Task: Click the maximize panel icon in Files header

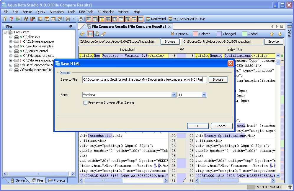Action: click(70, 27)
